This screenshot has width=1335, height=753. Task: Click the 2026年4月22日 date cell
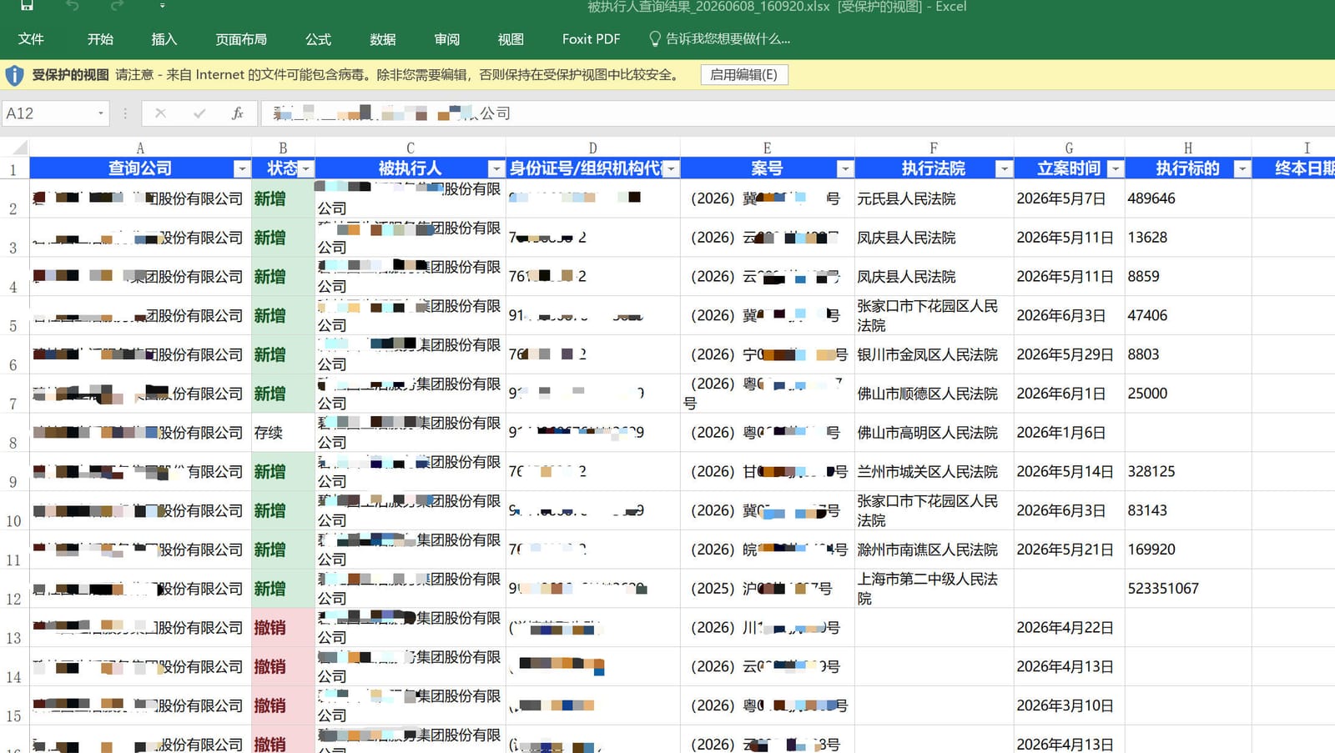pos(1069,628)
